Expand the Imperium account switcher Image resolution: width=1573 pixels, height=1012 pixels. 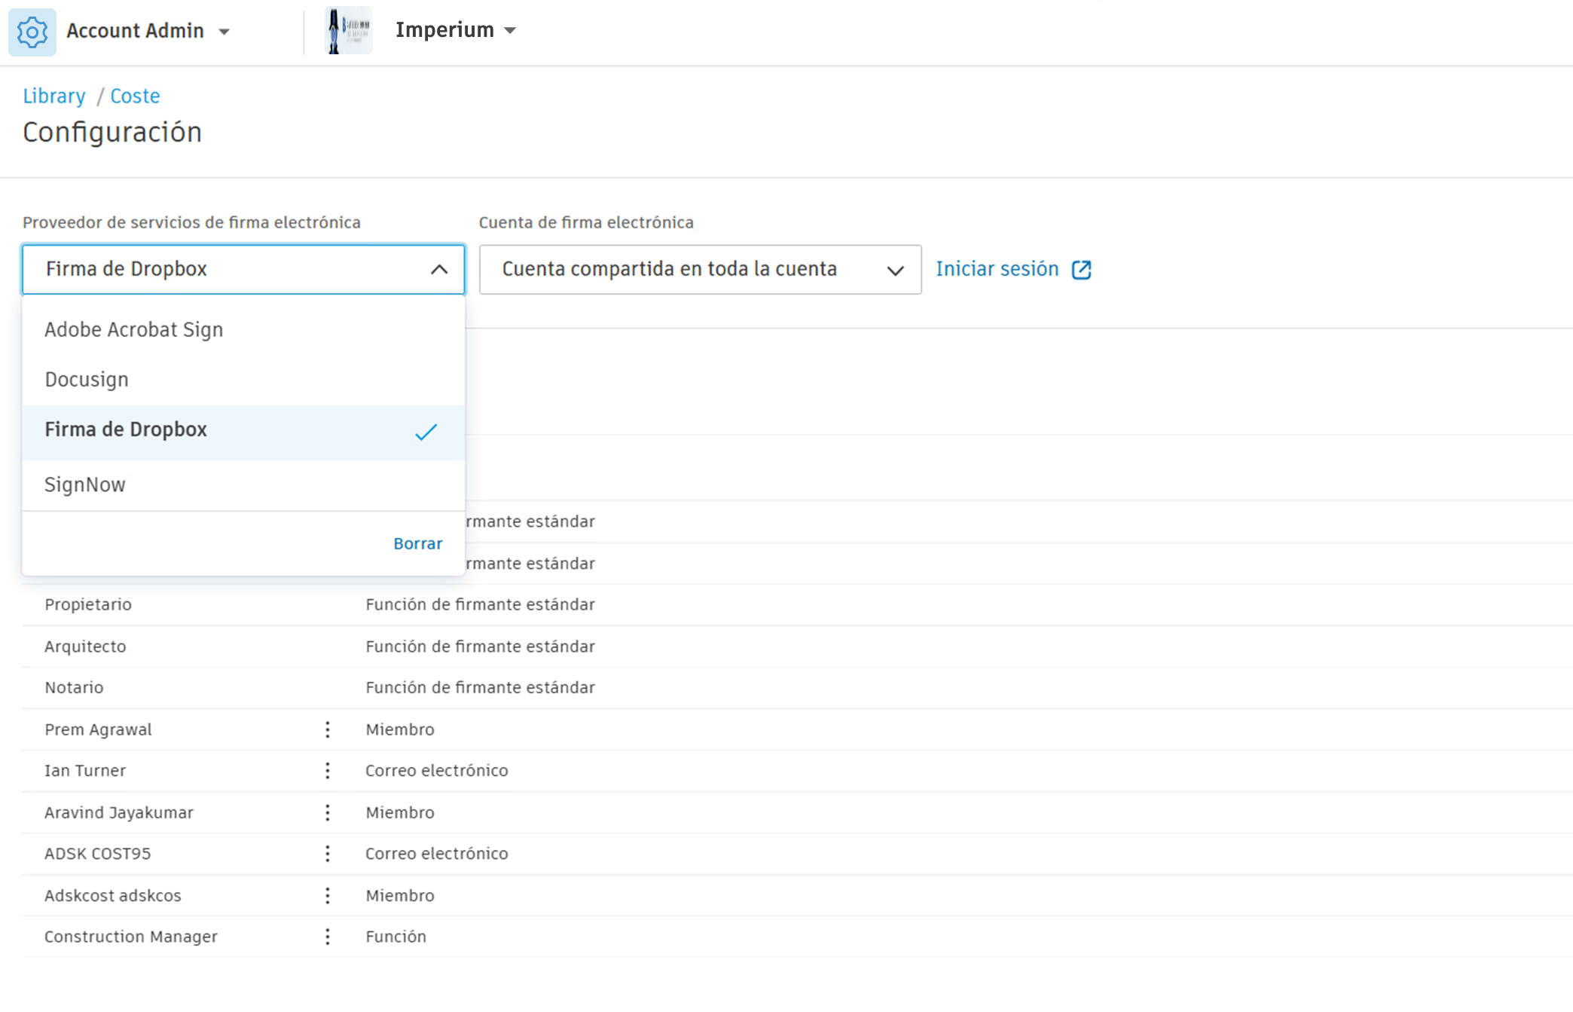[510, 30]
